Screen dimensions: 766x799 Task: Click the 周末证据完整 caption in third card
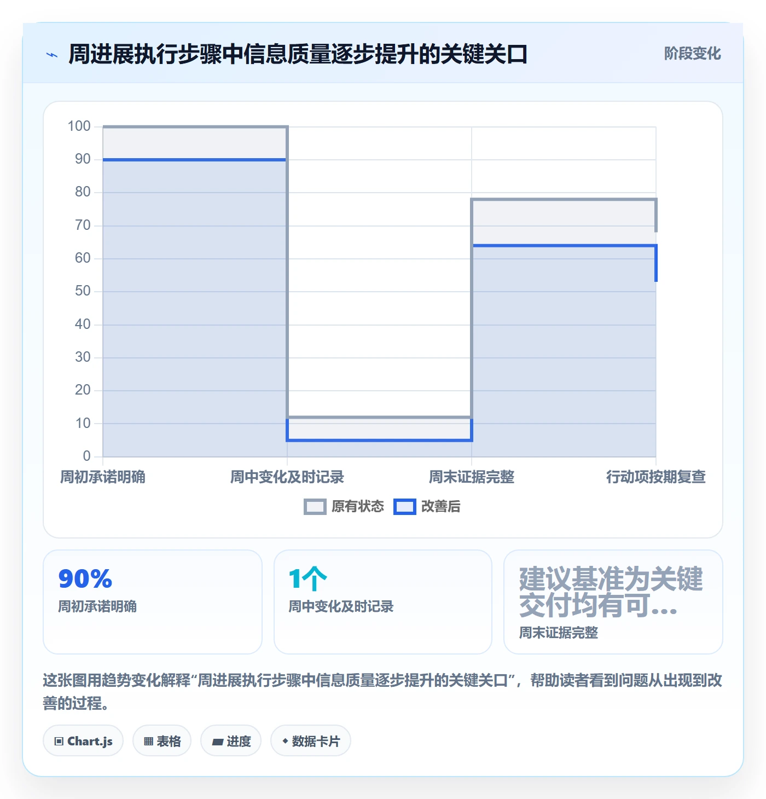(559, 633)
